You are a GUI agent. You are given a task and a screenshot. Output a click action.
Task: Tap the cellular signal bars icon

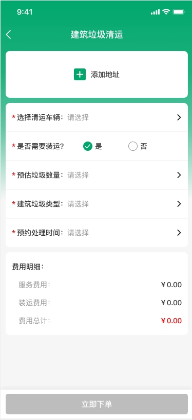point(155,12)
